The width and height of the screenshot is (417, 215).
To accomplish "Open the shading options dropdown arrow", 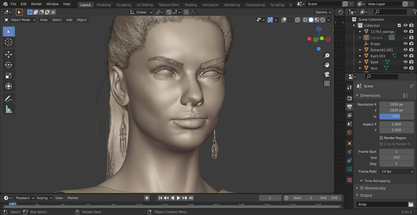I will [328, 20].
